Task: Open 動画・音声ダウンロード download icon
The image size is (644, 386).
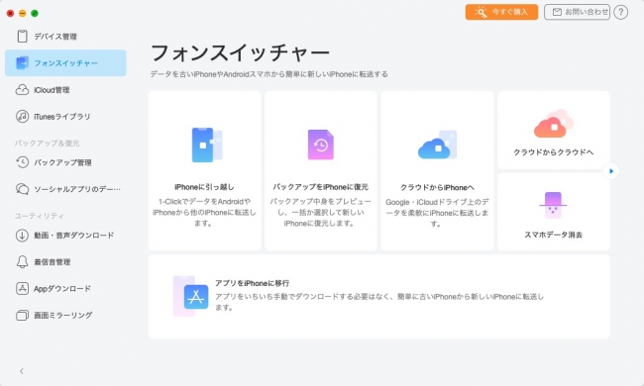Action: tap(22, 236)
